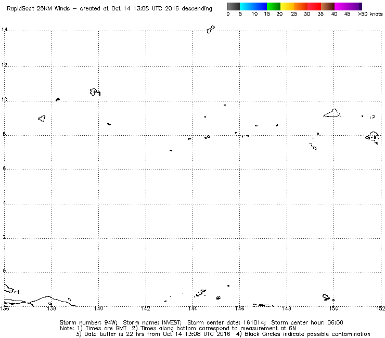Click longitude label 152
The image size is (385, 338).
381,308
